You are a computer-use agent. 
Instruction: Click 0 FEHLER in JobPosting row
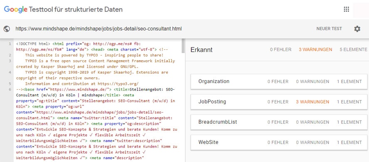tap(278, 102)
